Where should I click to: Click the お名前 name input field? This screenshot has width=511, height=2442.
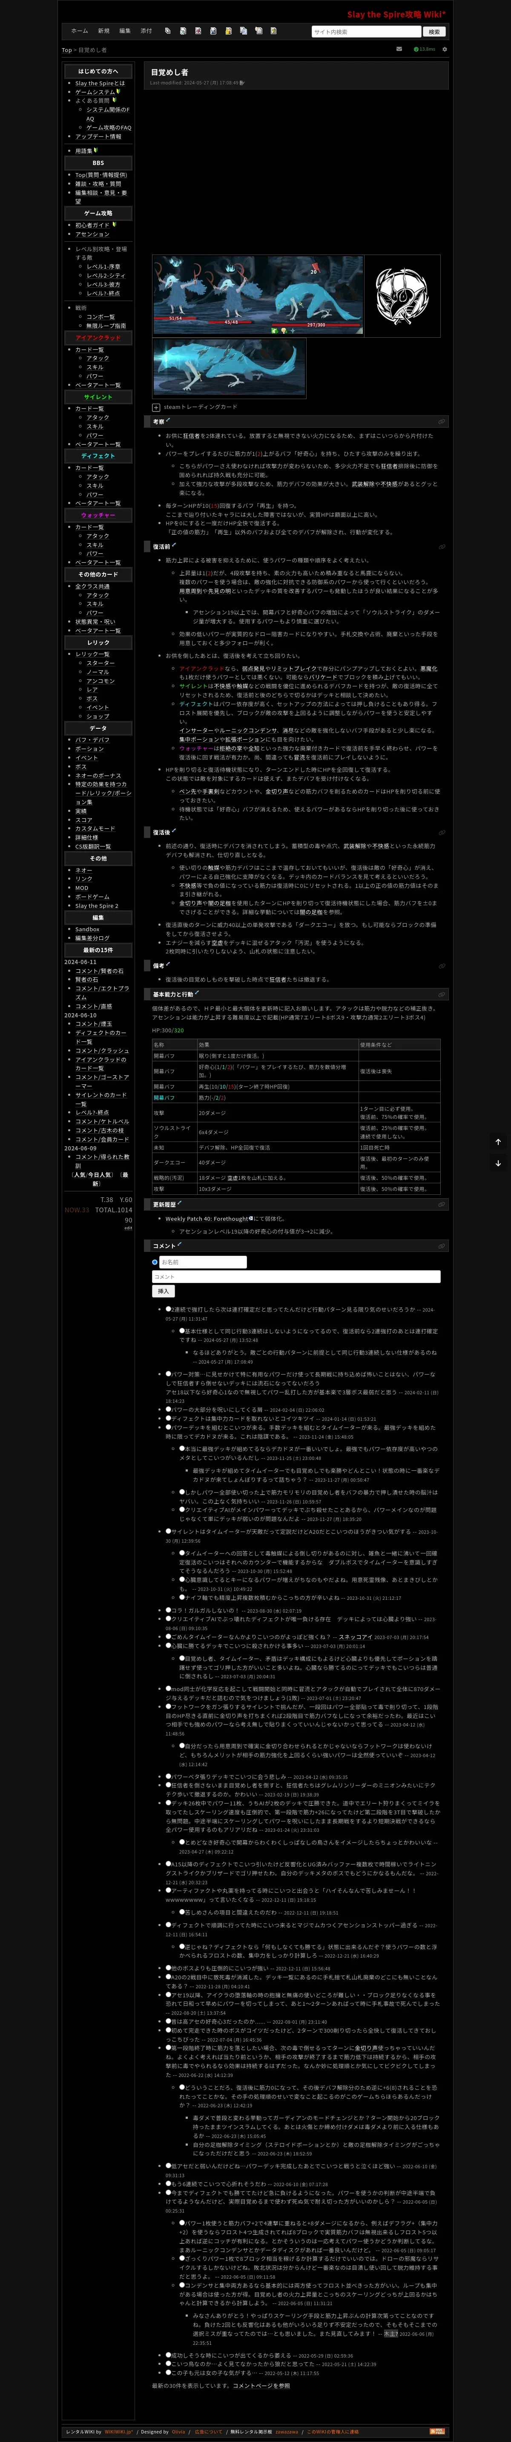203,1262
